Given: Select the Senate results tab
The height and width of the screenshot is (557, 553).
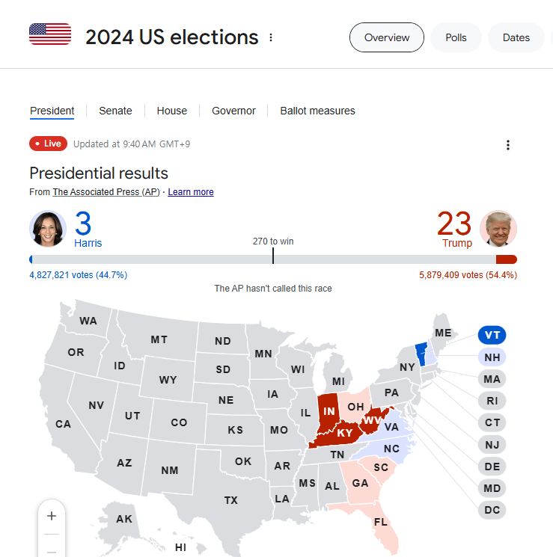Looking at the screenshot, I should click(x=115, y=111).
